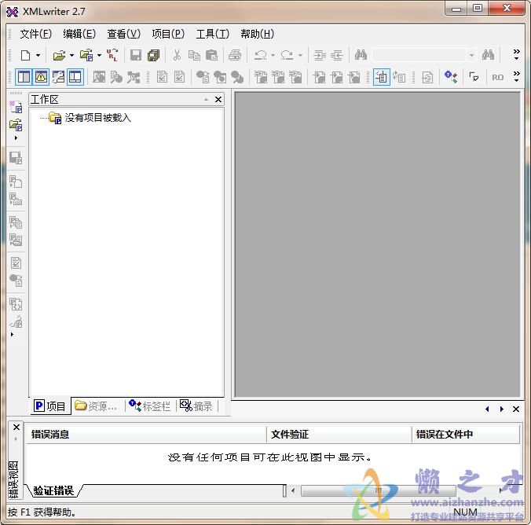Image resolution: width=531 pixels, height=525 pixels.
Task: Select the 验证错误 tab
Action: [x=53, y=490]
